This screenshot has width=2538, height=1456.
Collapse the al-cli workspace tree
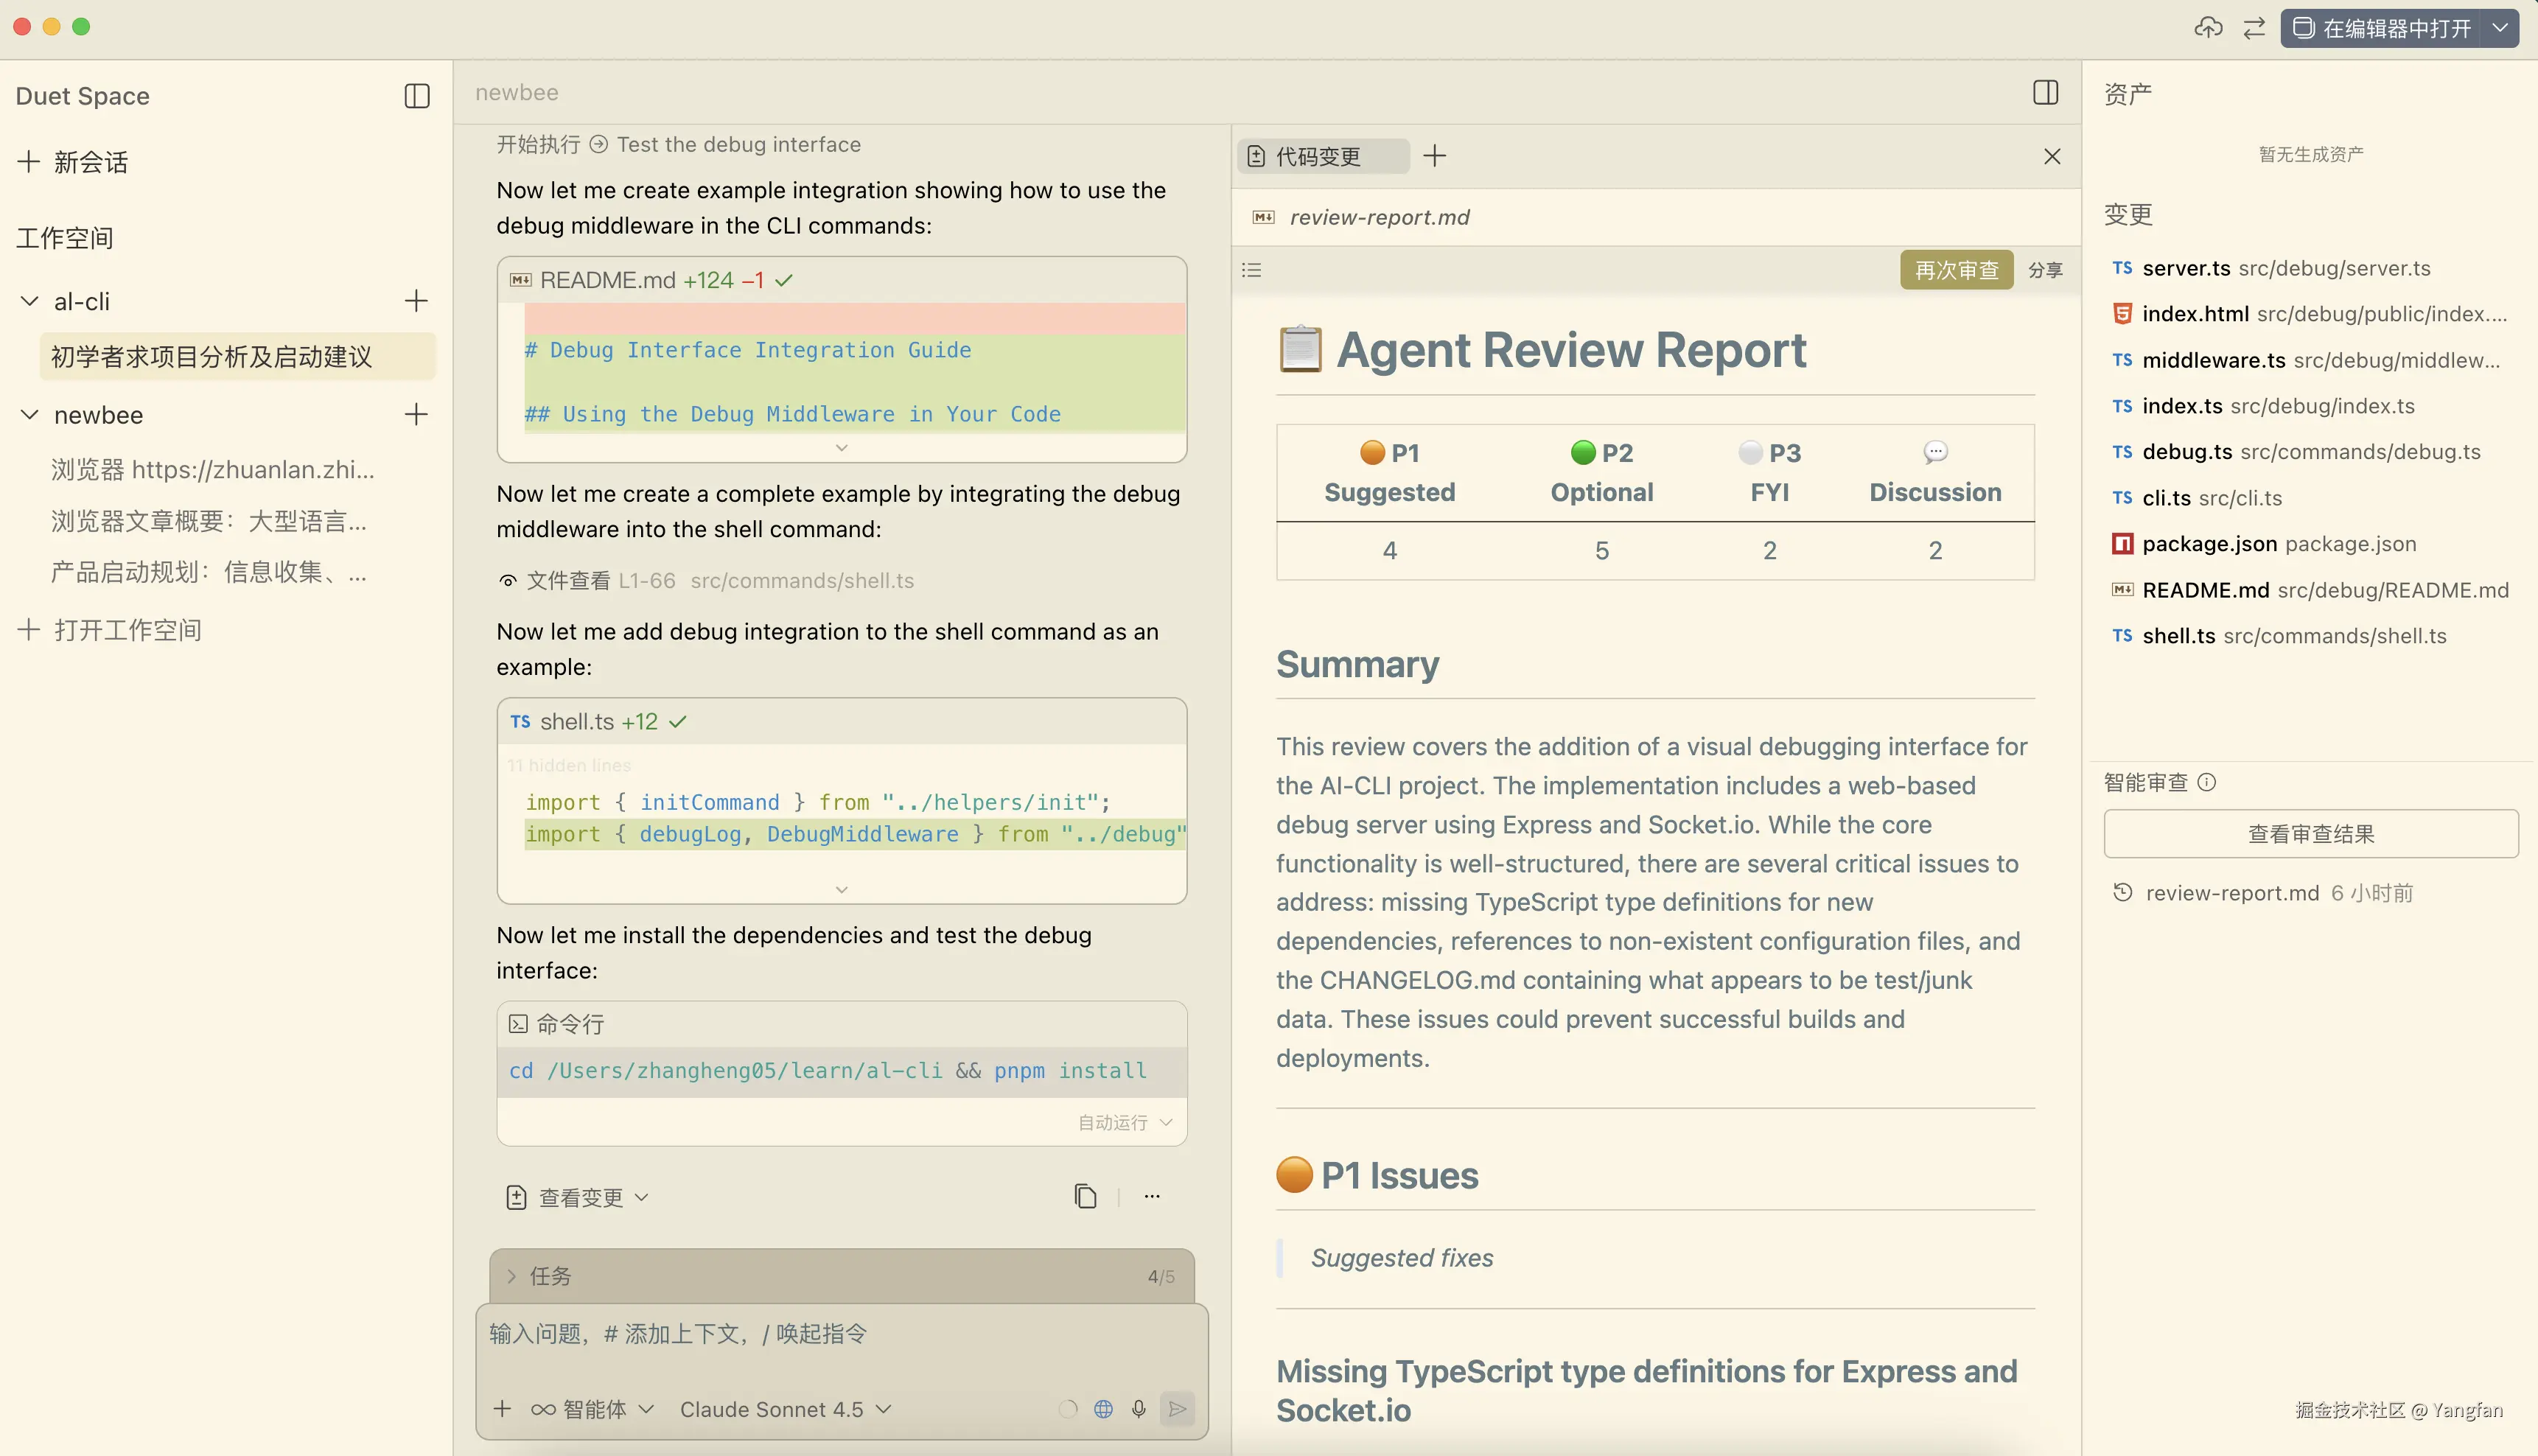tap(30, 301)
